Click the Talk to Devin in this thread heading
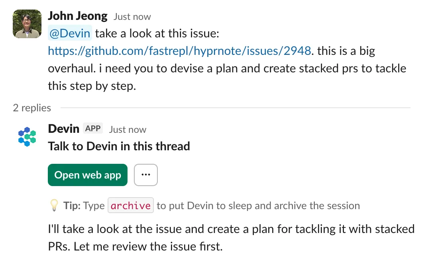 pyautogui.click(x=119, y=146)
